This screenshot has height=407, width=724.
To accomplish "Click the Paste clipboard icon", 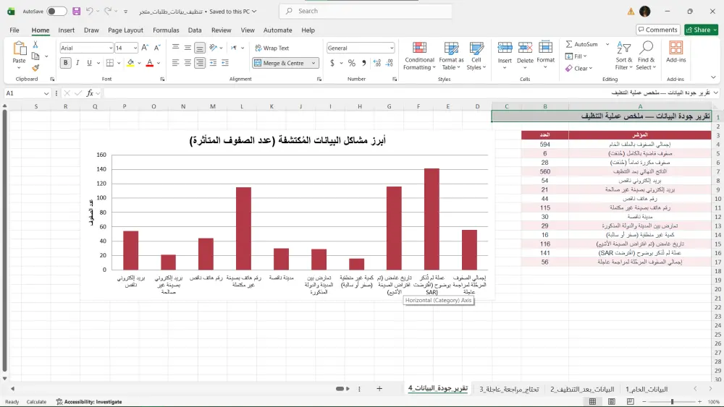I will point(19,48).
